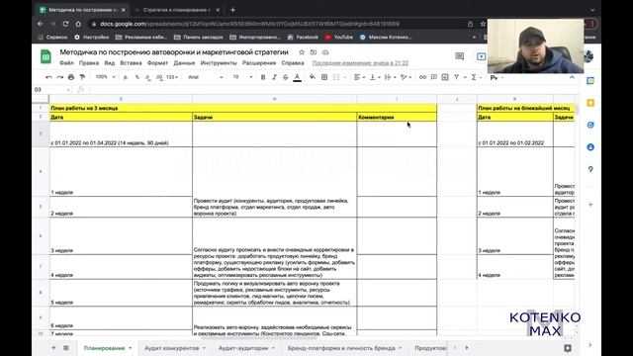Go to the Google Sheets home logo
This screenshot has width=633, height=356.
pos(45,56)
